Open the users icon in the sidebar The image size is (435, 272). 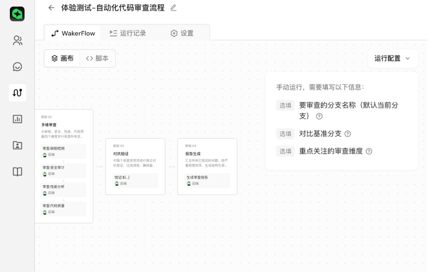(18, 40)
